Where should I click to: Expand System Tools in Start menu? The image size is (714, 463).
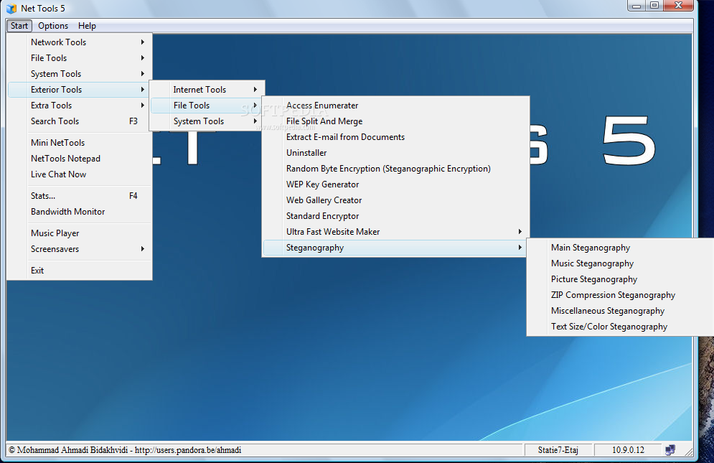pyautogui.click(x=80, y=74)
